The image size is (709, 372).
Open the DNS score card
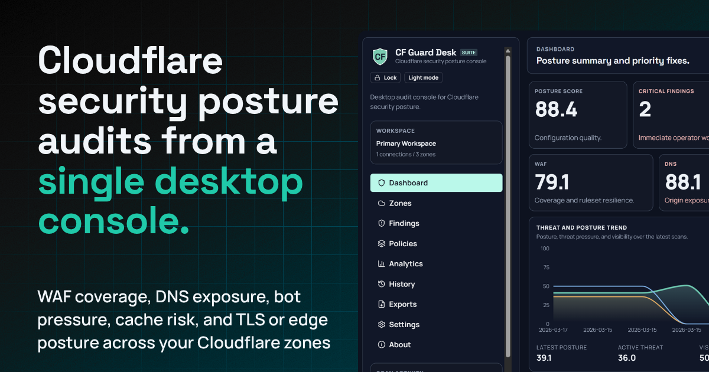[684, 182]
